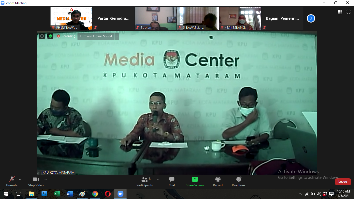Start recording with the Record icon
This screenshot has width=354, height=199.
218,182
